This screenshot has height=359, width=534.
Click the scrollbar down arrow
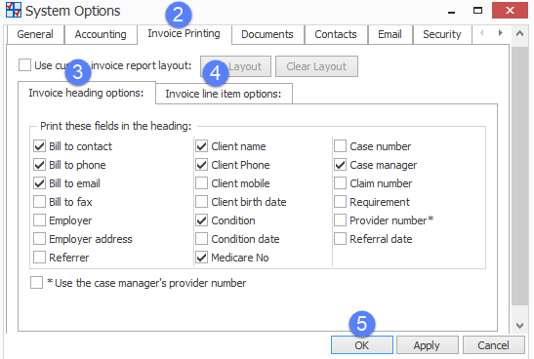519,326
